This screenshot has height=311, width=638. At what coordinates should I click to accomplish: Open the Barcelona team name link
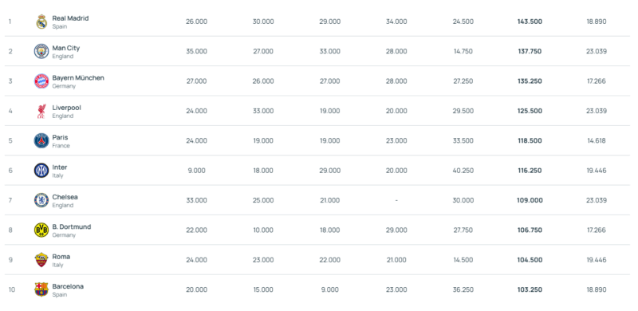pos(68,286)
